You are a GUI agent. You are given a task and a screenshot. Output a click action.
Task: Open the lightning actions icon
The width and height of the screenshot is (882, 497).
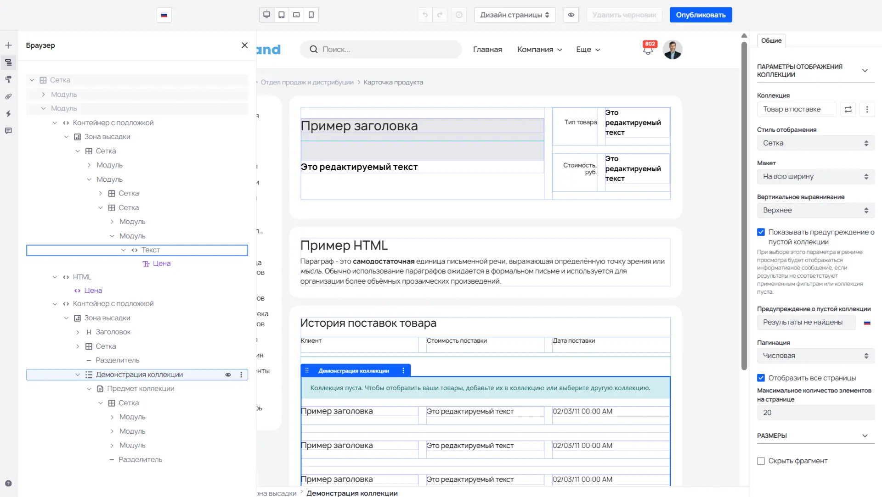coord(8,113)
